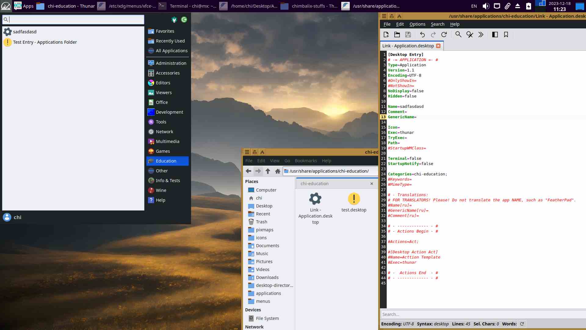Click the word count refresh button in status bar
Screen dimensions: 586x330
522,324
